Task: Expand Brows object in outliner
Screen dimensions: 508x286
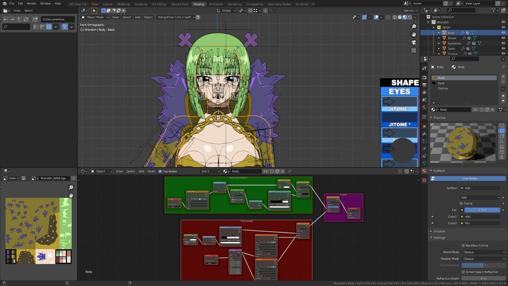Action: pos(439,38)
